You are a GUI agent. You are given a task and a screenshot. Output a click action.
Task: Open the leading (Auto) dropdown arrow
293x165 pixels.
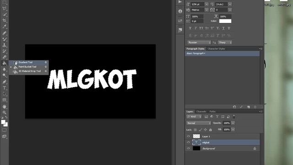230,4
